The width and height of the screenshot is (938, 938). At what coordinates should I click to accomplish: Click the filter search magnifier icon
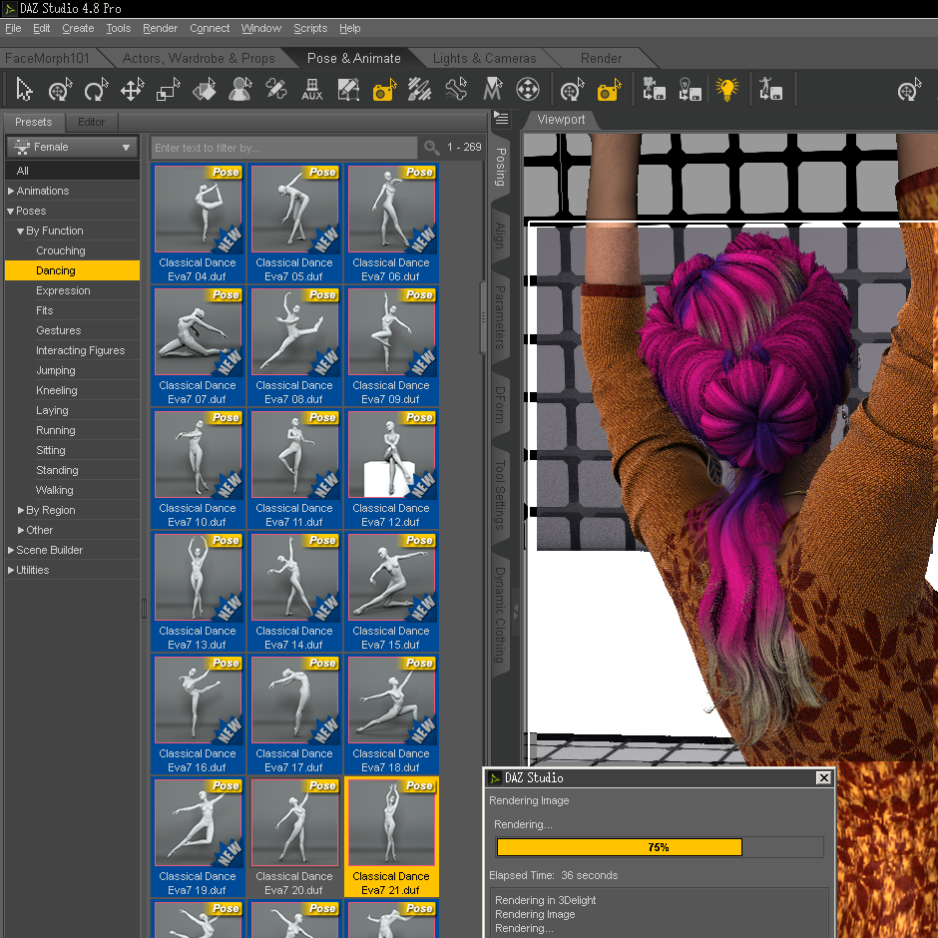[x=431, y=148]
